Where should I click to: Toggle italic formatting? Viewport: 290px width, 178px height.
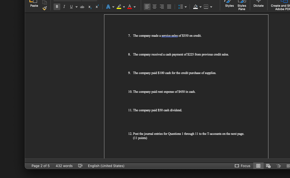[x=64, y=6]
